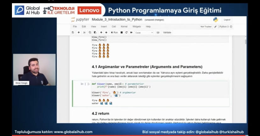Click the Validate button
The width and height of the screenshot is (260, 136).
point(167,32)
